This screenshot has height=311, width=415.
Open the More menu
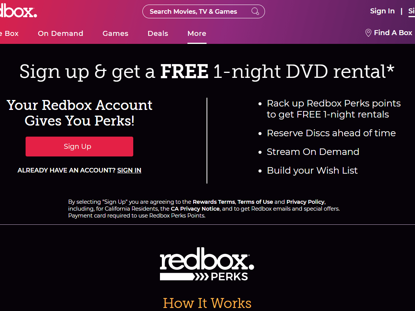pyautogui.click(x=197, y=33)
